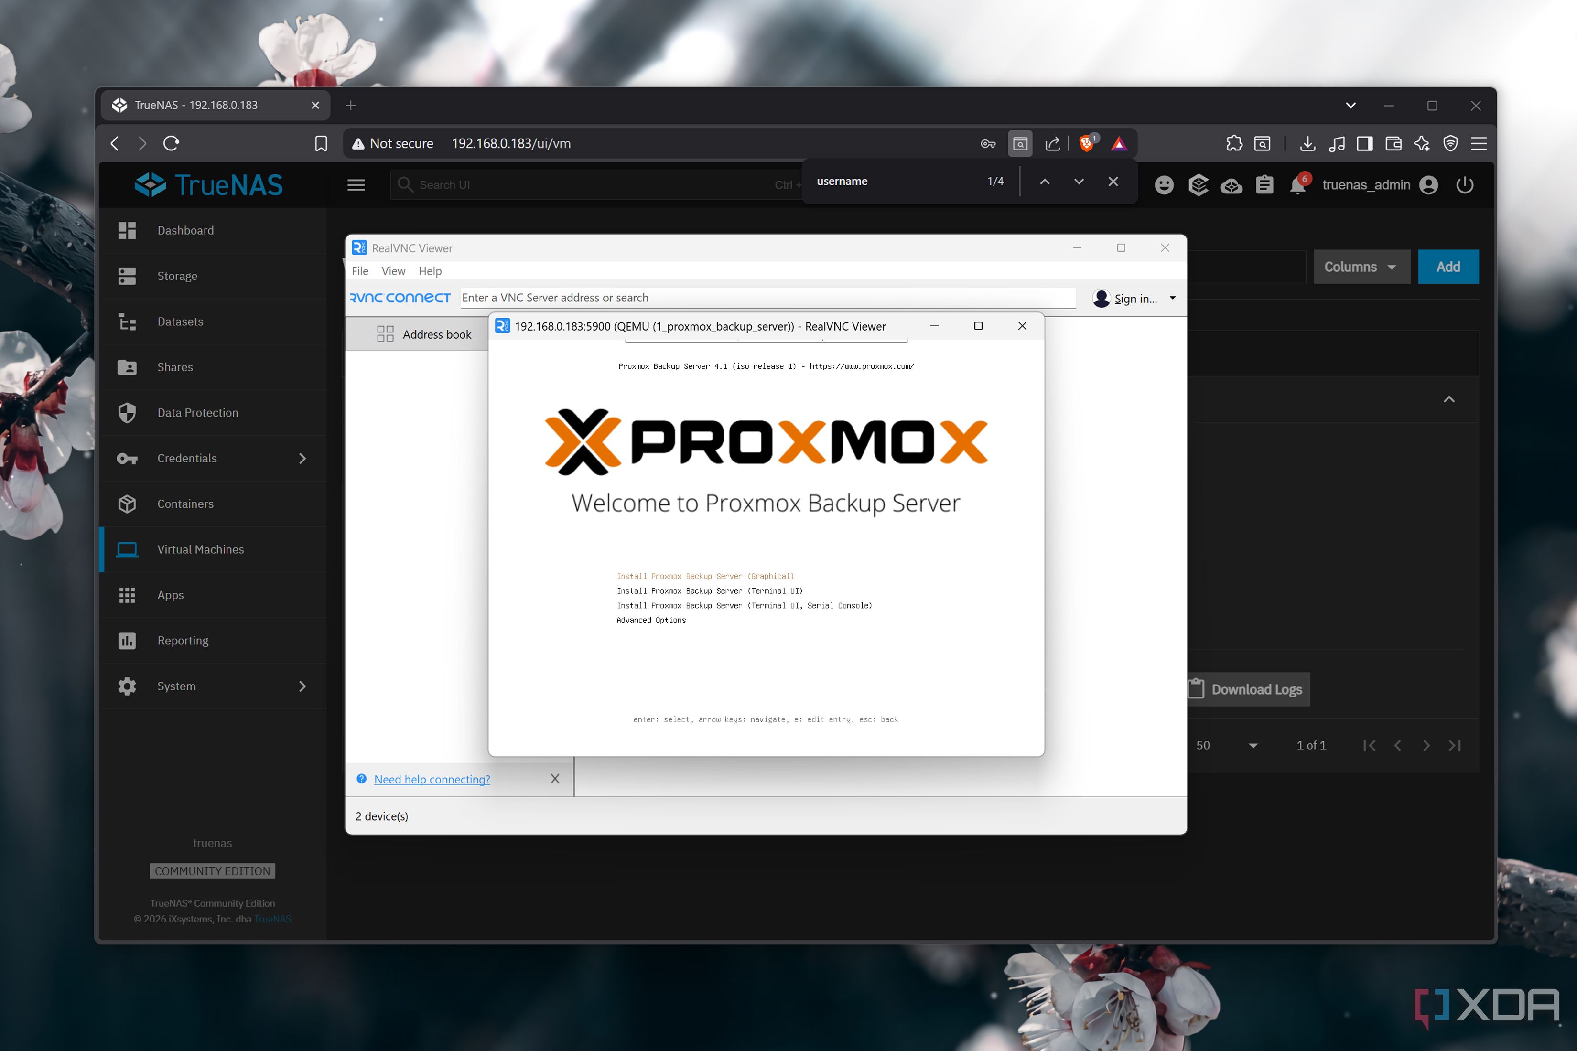
Task: Click the feedback smiley icon in TrueNAS header
Action: 1164,185
